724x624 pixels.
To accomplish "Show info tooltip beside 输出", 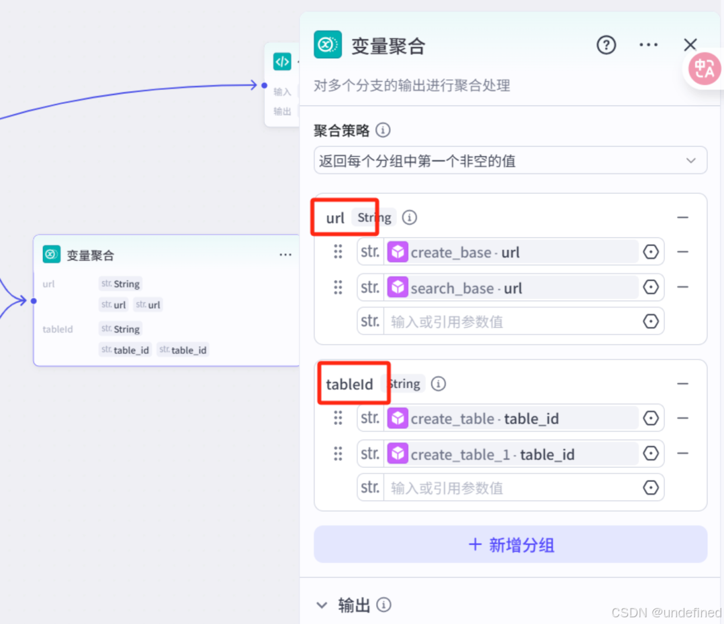I will (x=383, y=605).
